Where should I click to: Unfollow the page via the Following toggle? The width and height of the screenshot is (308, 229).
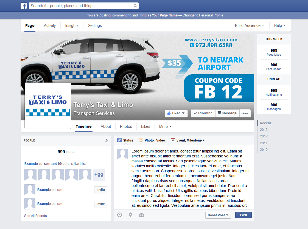203,113
